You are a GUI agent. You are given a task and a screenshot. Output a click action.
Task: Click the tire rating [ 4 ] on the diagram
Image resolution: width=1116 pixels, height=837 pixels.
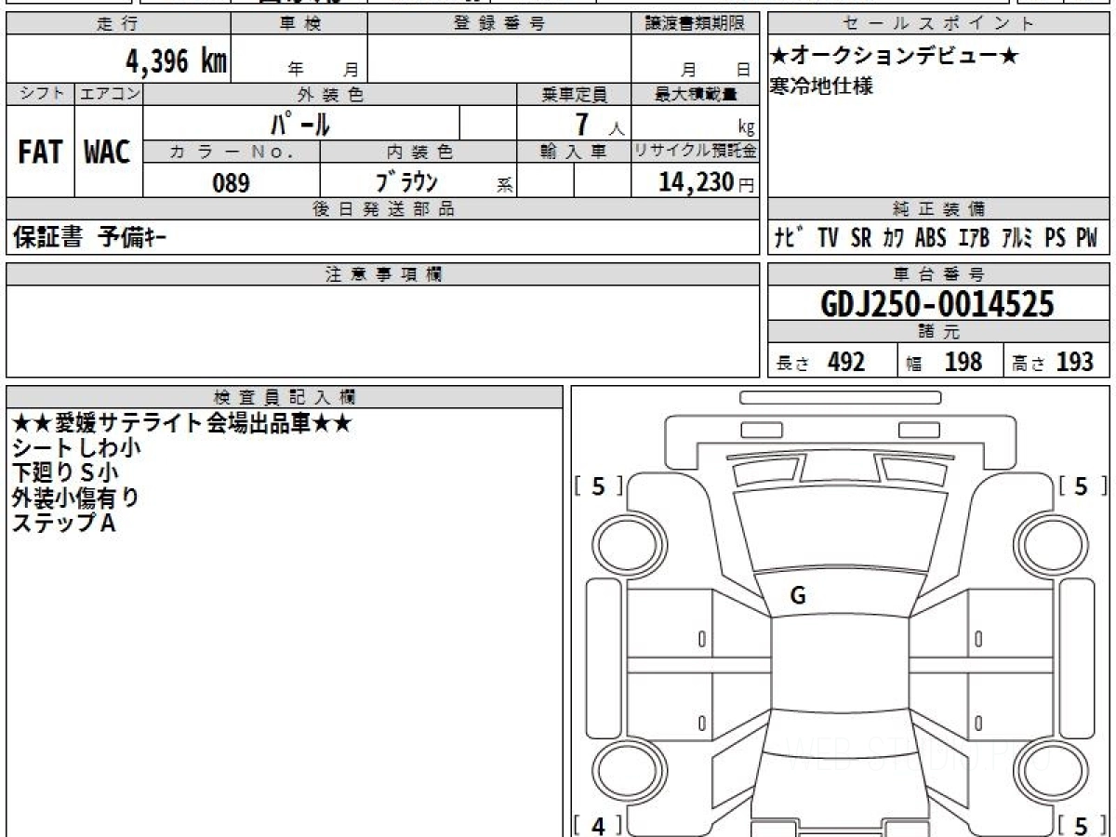pos(598,824)
